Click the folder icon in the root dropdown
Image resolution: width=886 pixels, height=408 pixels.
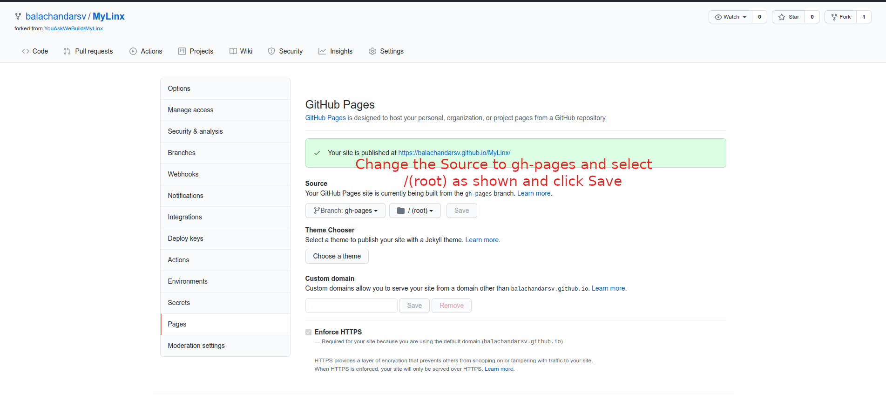click(x=401, y=211)
